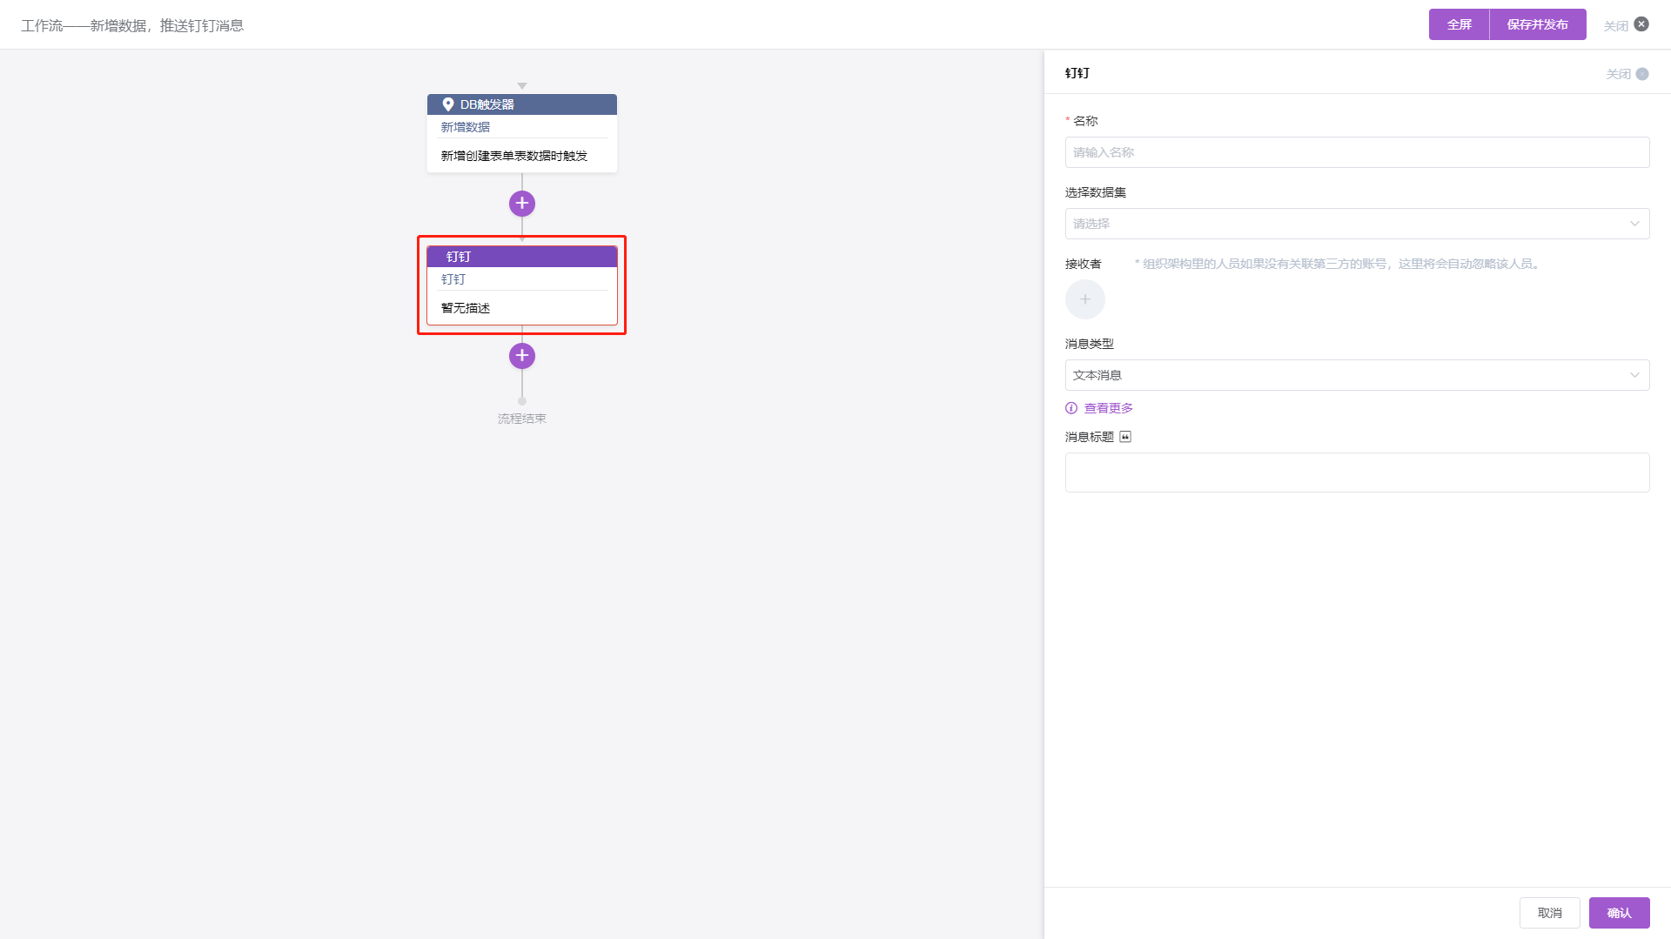Confirm settings with the 确认 button
1671x939 pixels.
tap(1619, 913)
